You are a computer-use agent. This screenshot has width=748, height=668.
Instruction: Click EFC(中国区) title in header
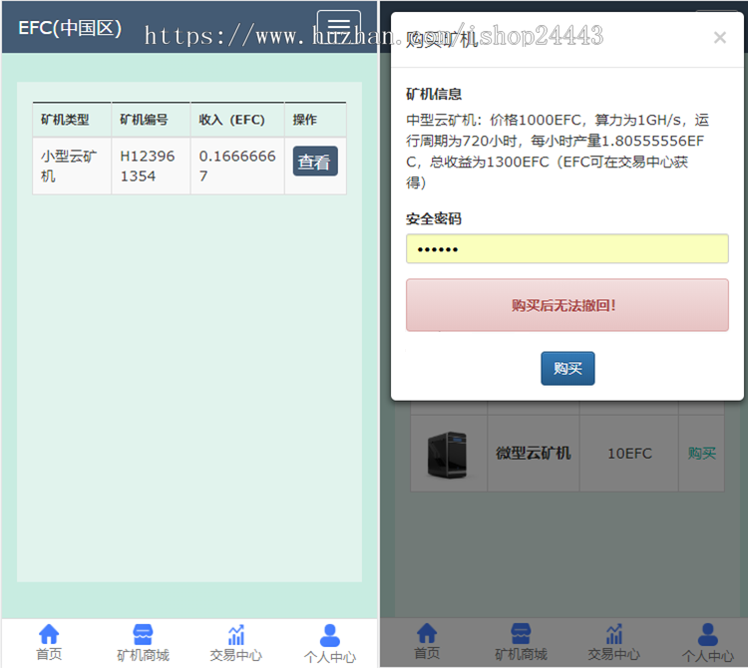coord(70,28)
